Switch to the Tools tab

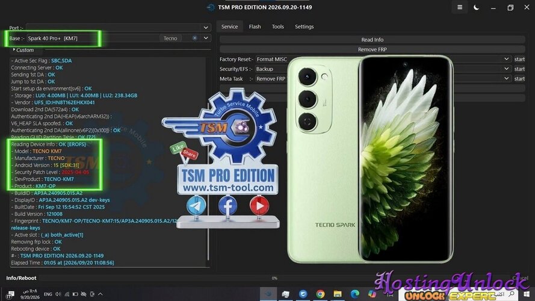278,26
